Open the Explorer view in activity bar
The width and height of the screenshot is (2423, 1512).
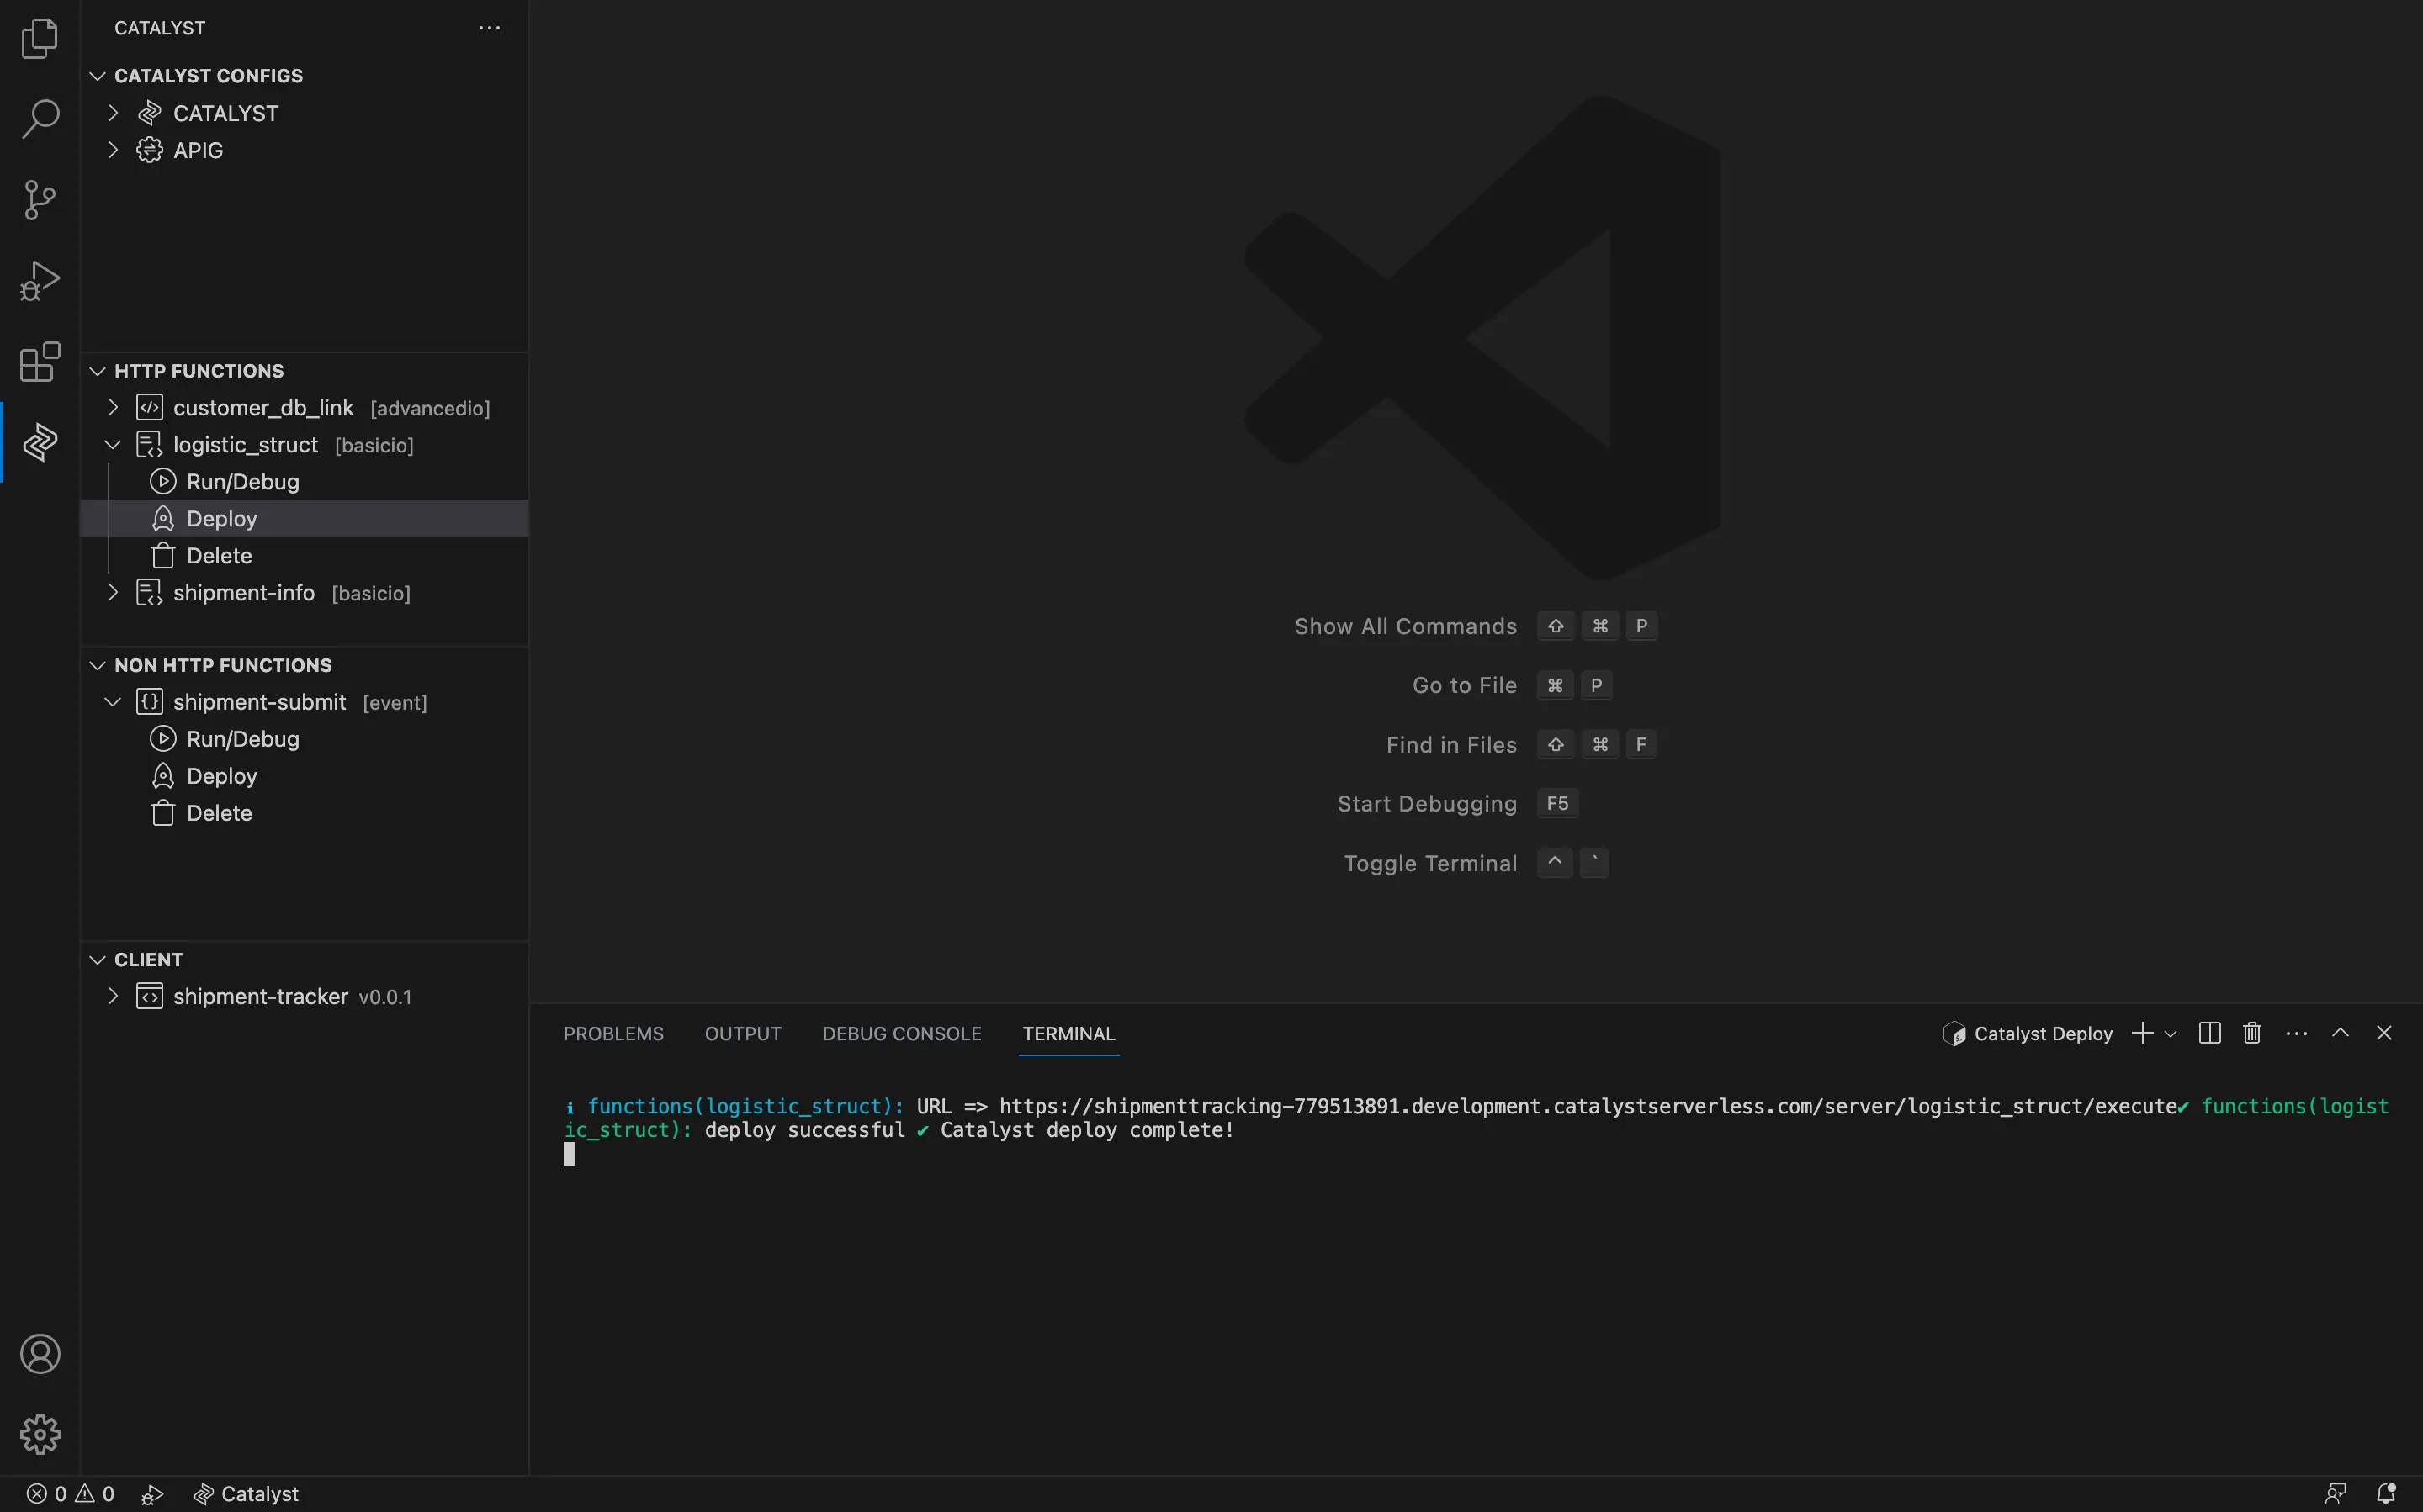coord(40,38)
